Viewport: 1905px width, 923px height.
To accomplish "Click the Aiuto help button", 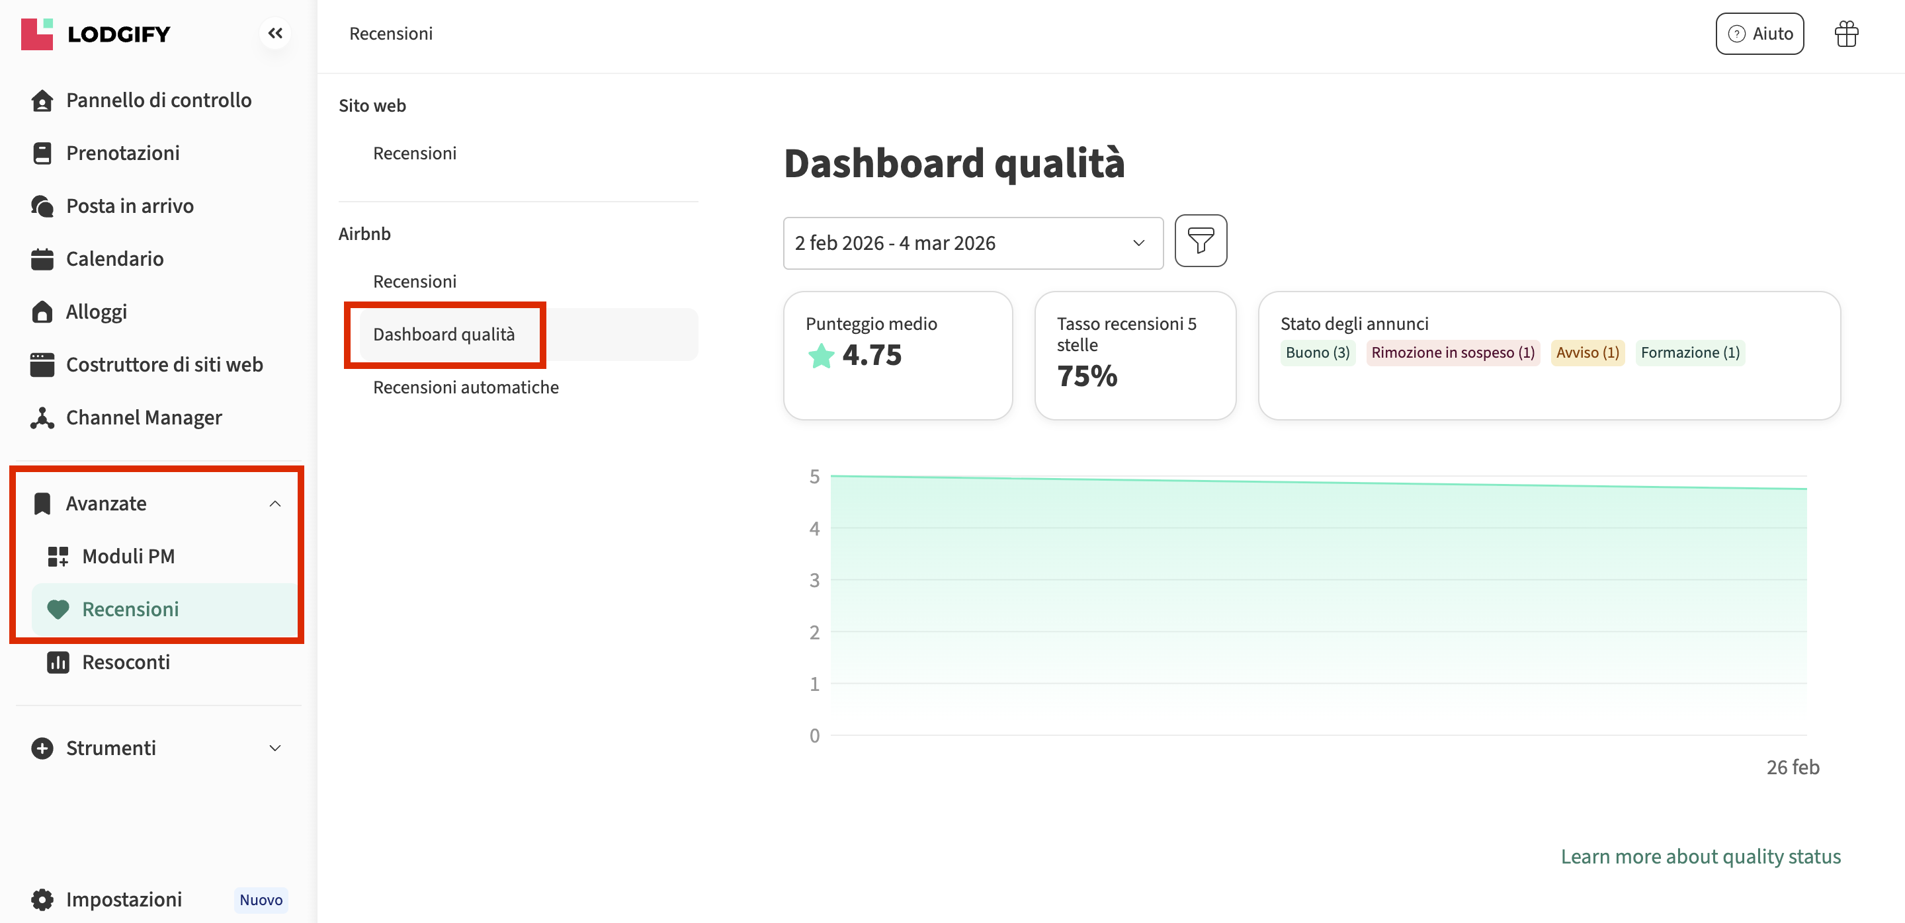I will coord(1759,34).
